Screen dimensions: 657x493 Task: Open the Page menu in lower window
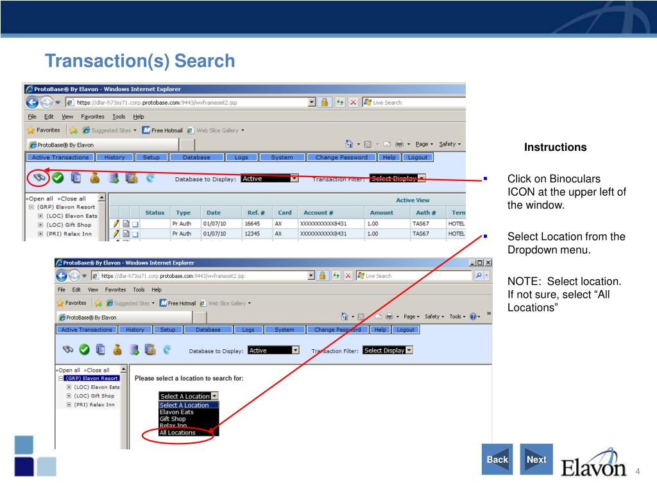[x=411, y=316]
